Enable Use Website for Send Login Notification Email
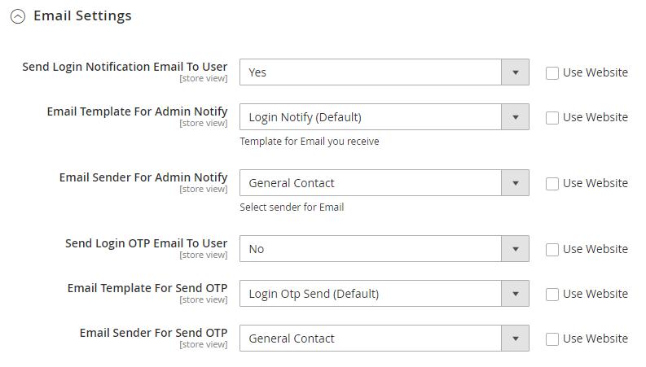Screen dimensions: 646x367 click(x=552, y=72)
